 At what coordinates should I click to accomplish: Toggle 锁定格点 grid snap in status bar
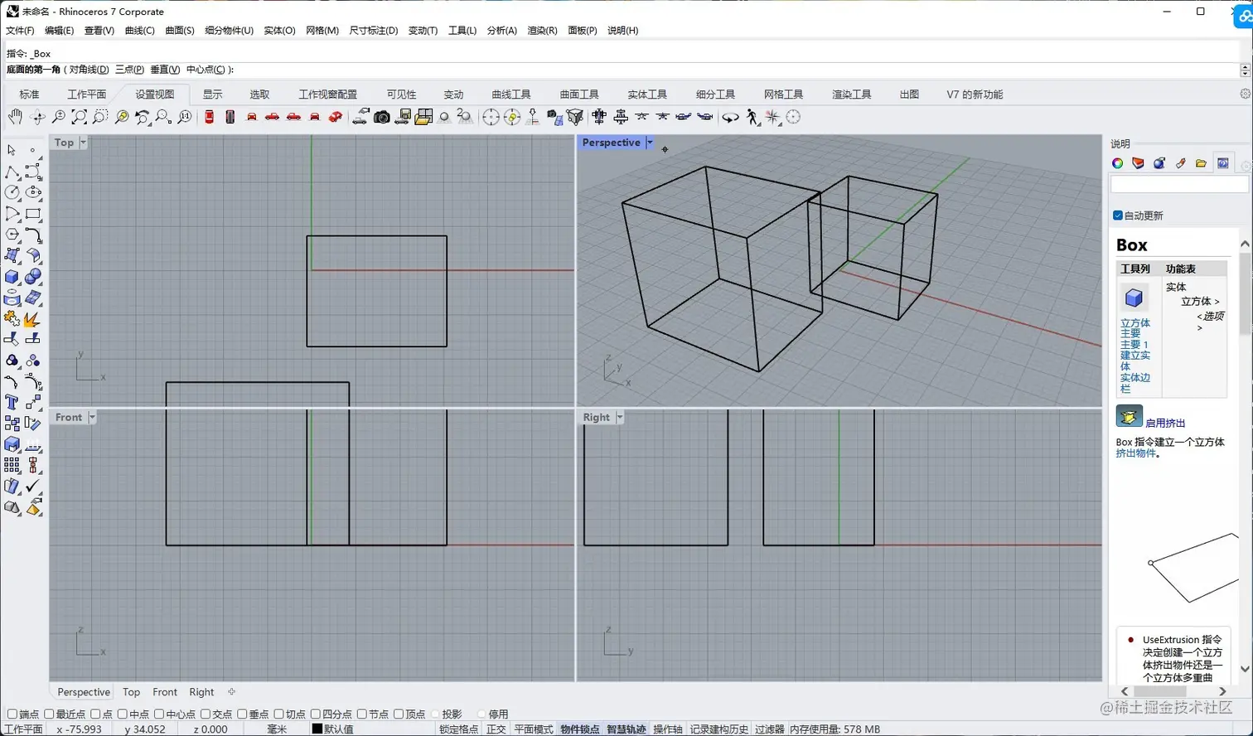[x=458, y=729]
